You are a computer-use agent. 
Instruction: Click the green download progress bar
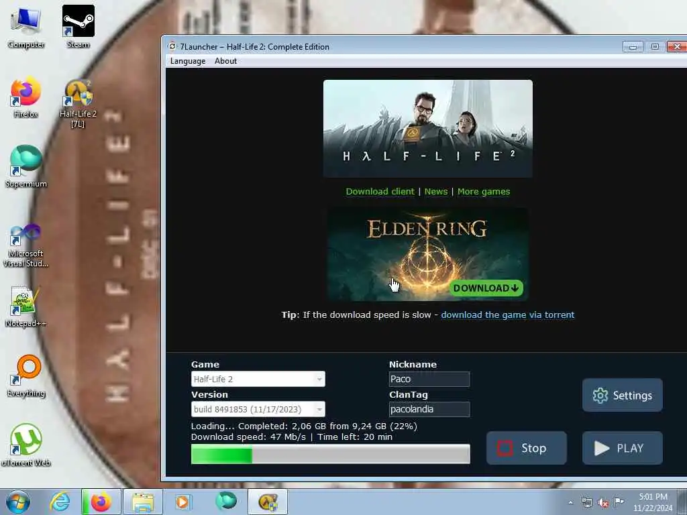pos(330,454)
